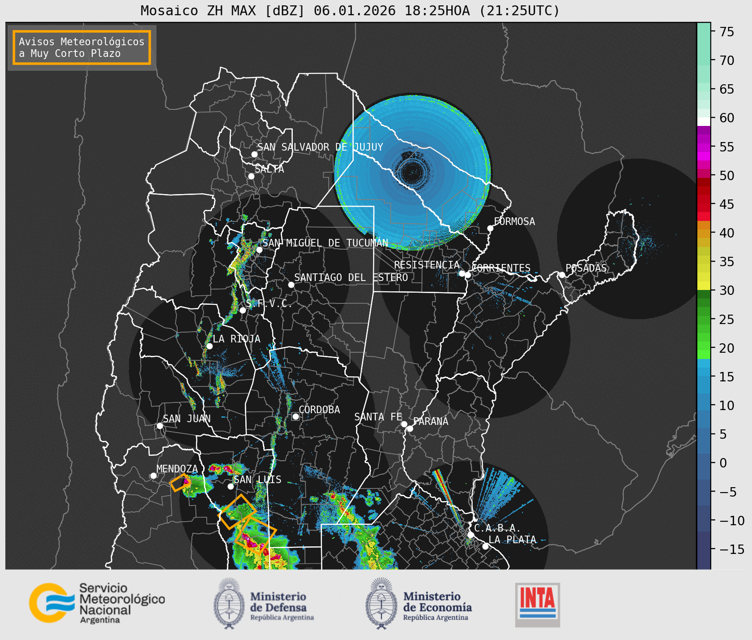Click the San Luis city marker dot
Image resolution: width=752 pixels, height=640 pixels.
tap(230, 486)
